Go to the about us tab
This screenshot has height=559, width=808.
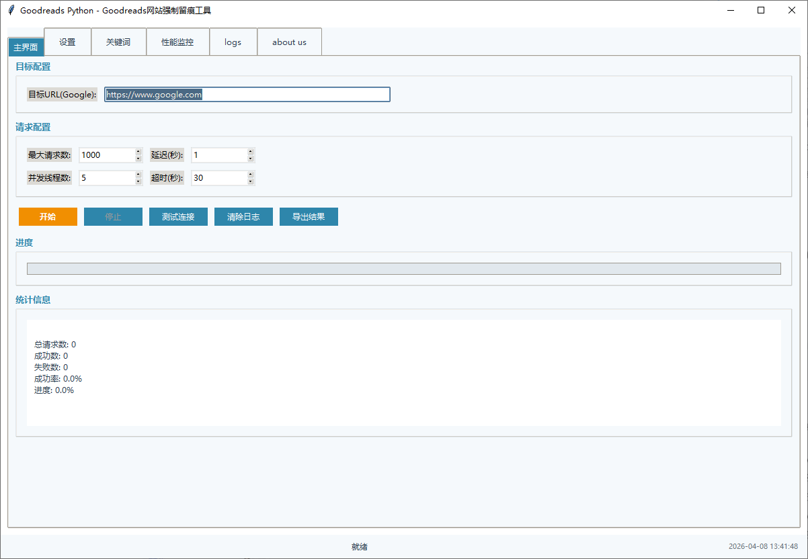pyautogui.click(x=289, y=42)
